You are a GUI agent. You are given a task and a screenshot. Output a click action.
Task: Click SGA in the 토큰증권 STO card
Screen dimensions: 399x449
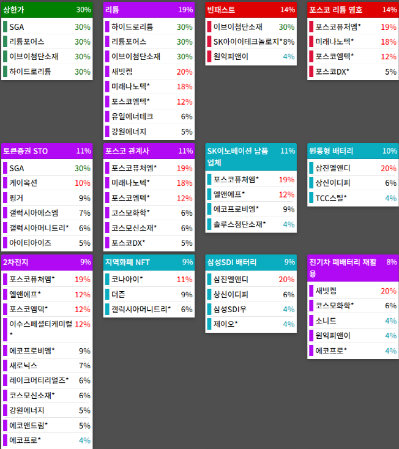(x=47, y=168)
